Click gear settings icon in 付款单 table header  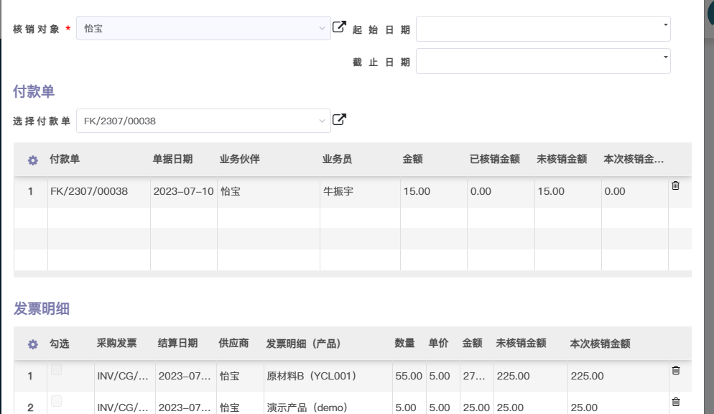[x=32, y=160]
